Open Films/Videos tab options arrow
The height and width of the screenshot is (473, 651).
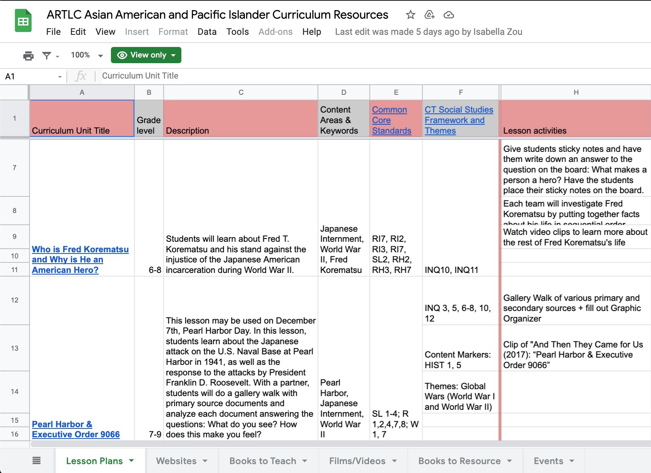pos(394,461)
